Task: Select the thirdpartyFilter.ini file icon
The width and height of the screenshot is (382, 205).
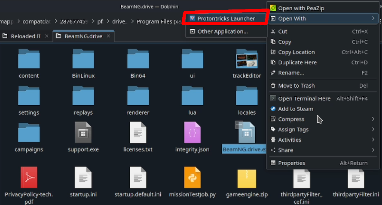Action: tap(356, 179)
